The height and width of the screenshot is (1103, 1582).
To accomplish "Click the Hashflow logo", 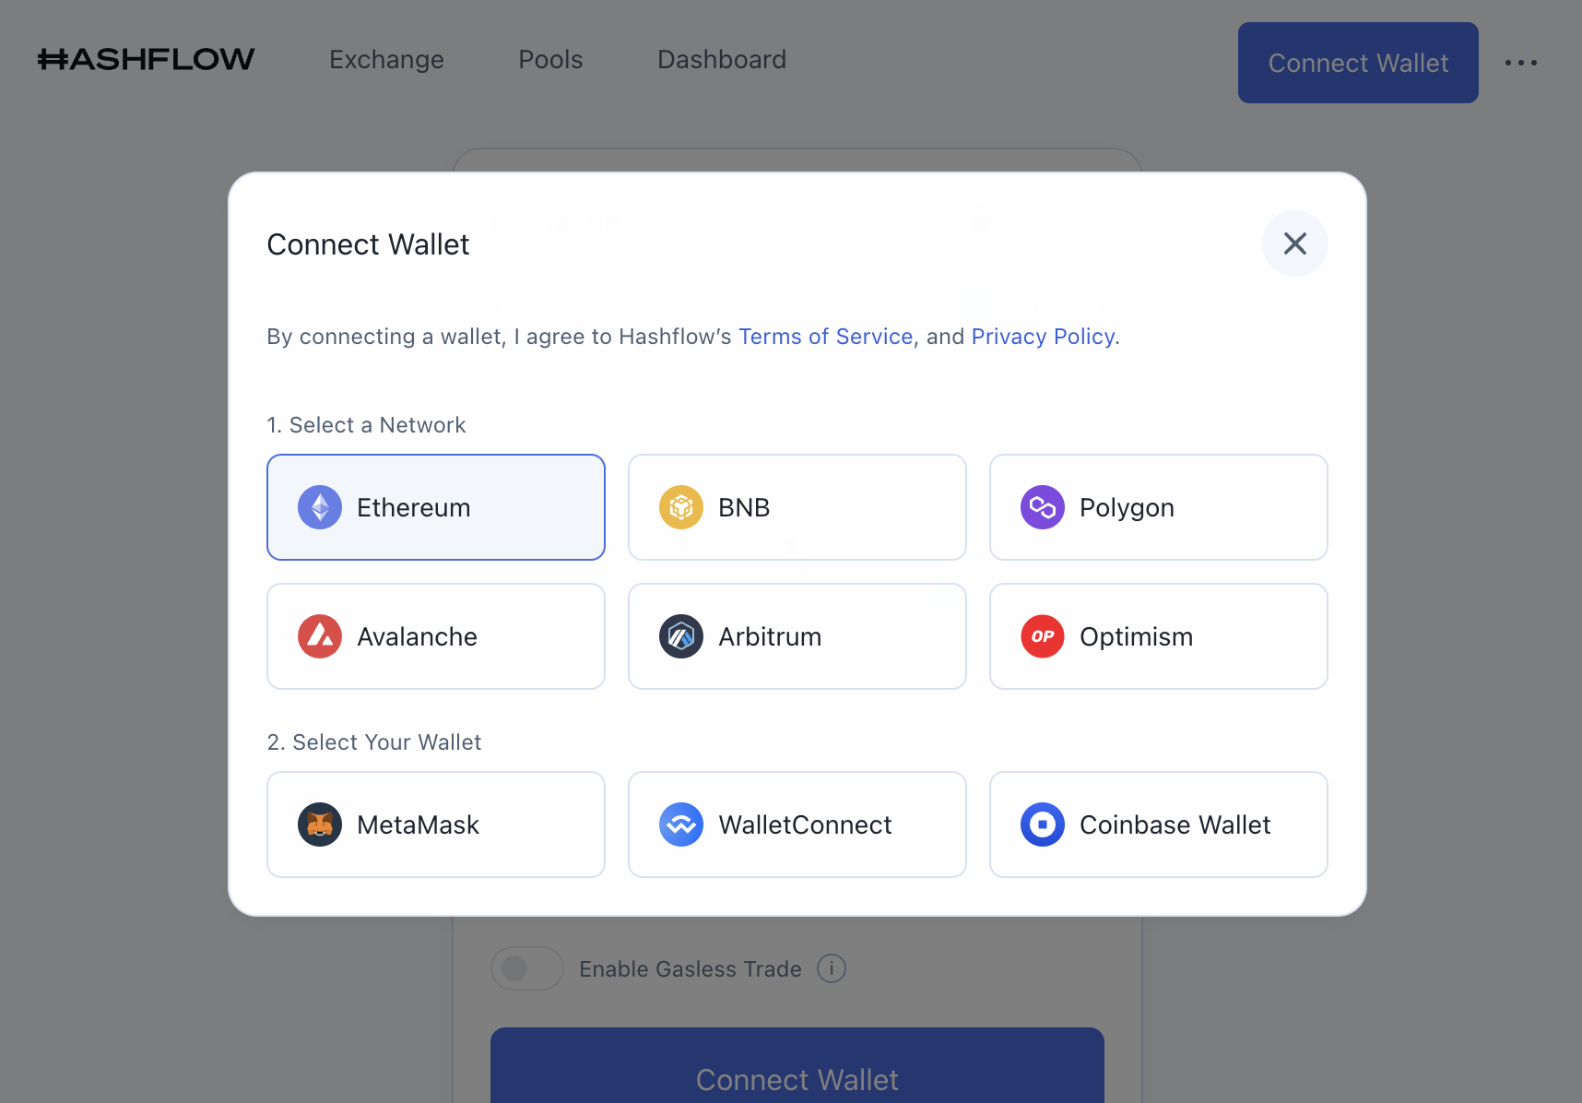I will 145,58.
